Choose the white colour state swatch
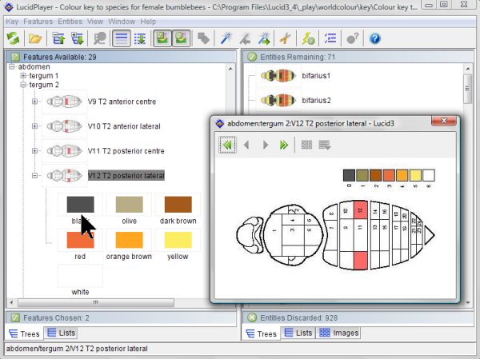The height and width of the screenshot is (359, 480). [80, 276]
